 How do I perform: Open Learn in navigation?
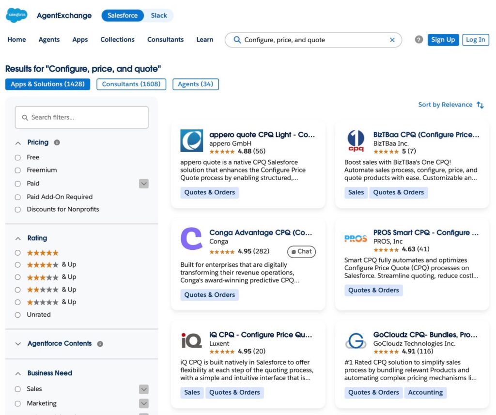click(x=205, y=40)
